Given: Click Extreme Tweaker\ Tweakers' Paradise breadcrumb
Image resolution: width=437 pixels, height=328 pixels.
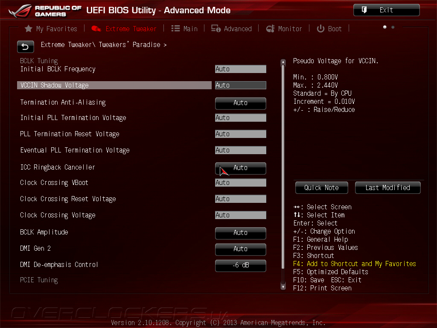Looking at the screenshot, I should coord(103,44).
